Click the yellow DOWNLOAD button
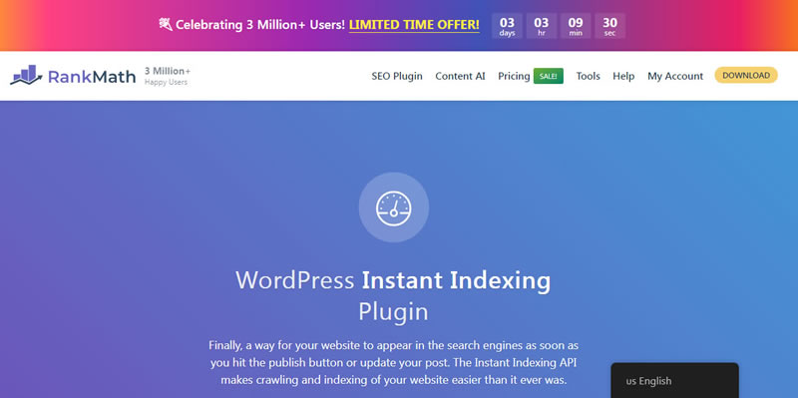 tap(746, 76)
